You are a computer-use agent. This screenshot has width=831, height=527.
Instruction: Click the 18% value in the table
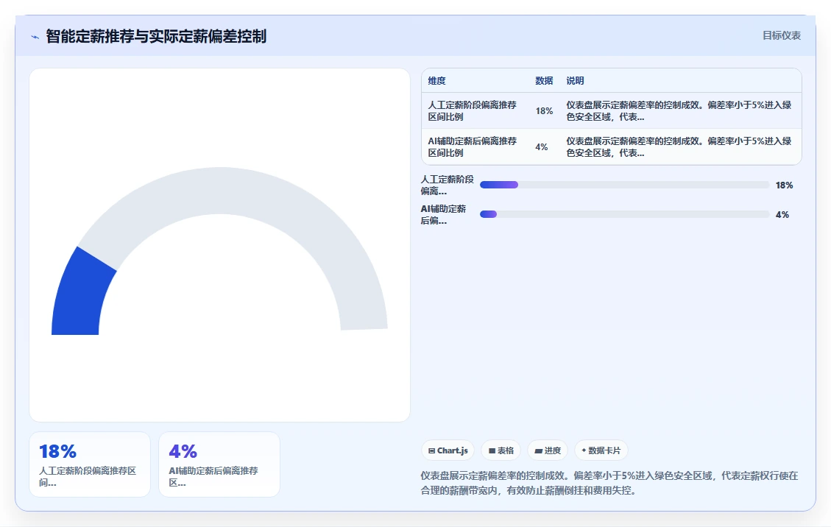544,111
